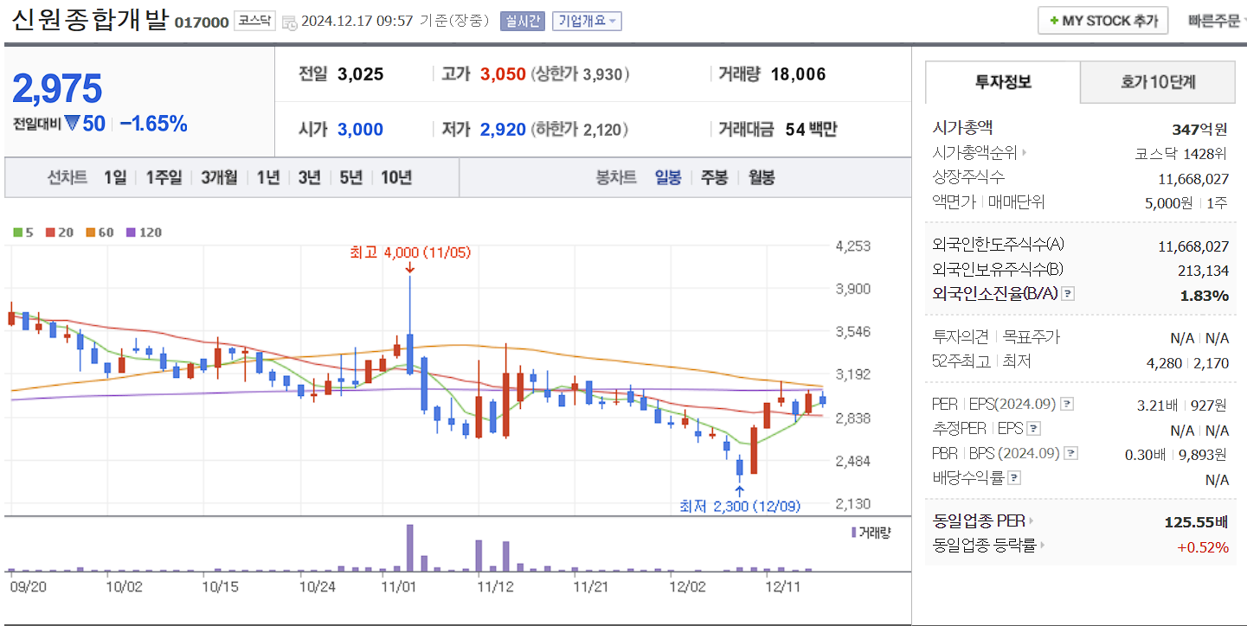Click the 배당수익률 question mark icon
This screenshot has width=1247, height=626.
coord(1012,478)
